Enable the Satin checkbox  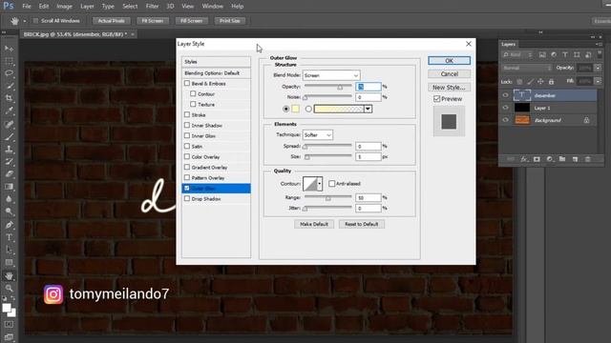coord(187,146)
